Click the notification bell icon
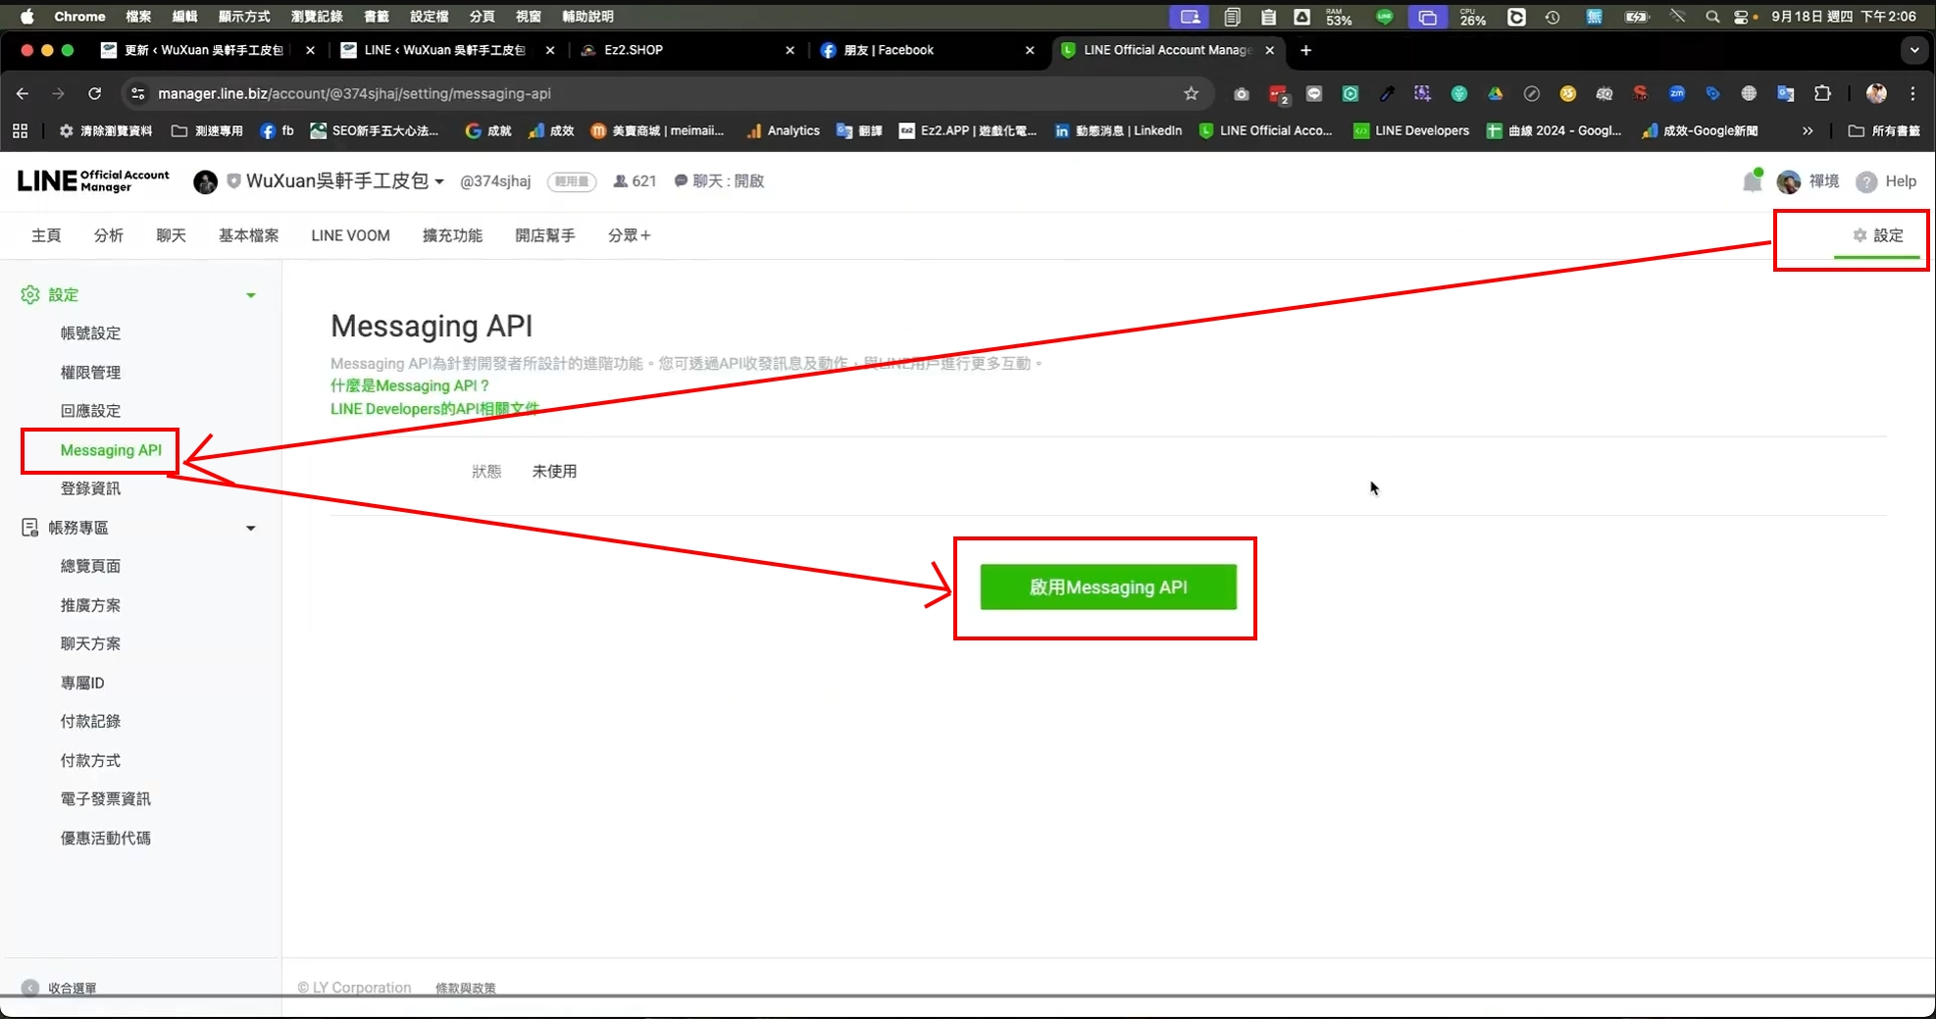1936x1019 pixels. tap(1752, 181)
